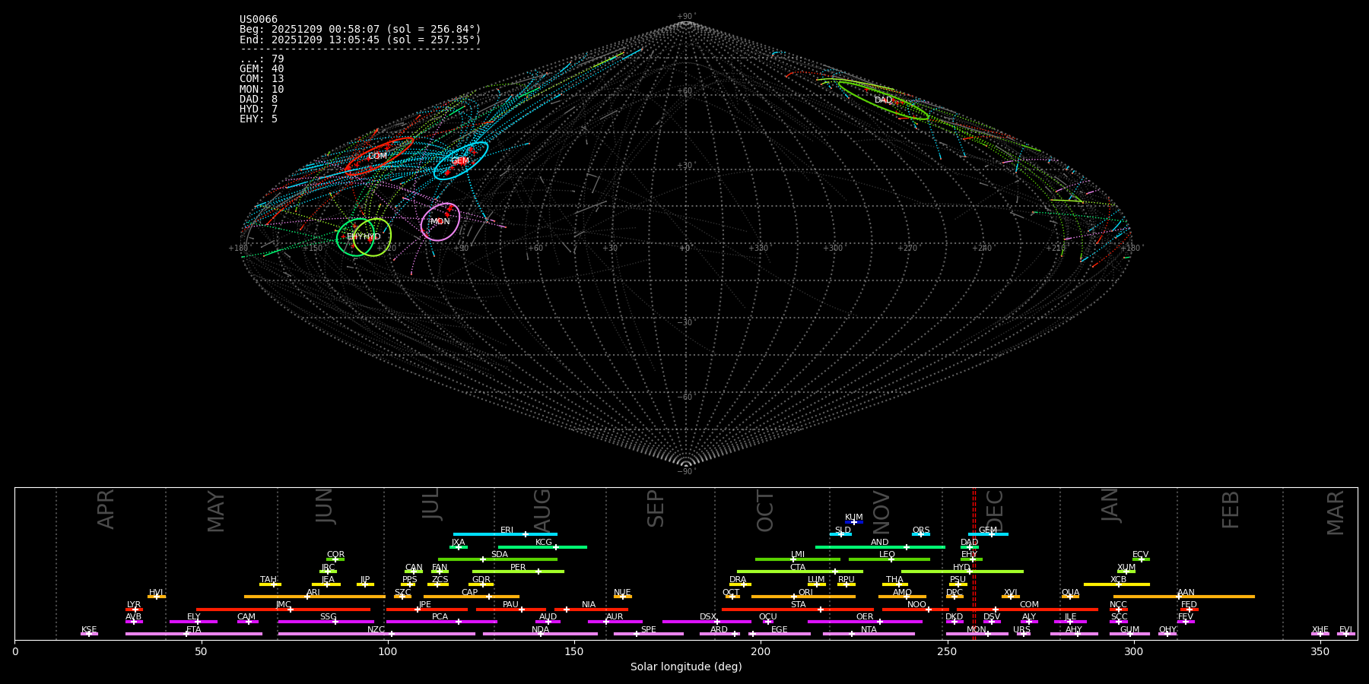Click the -90° label at the map bottom

click(x=686, y=471)
